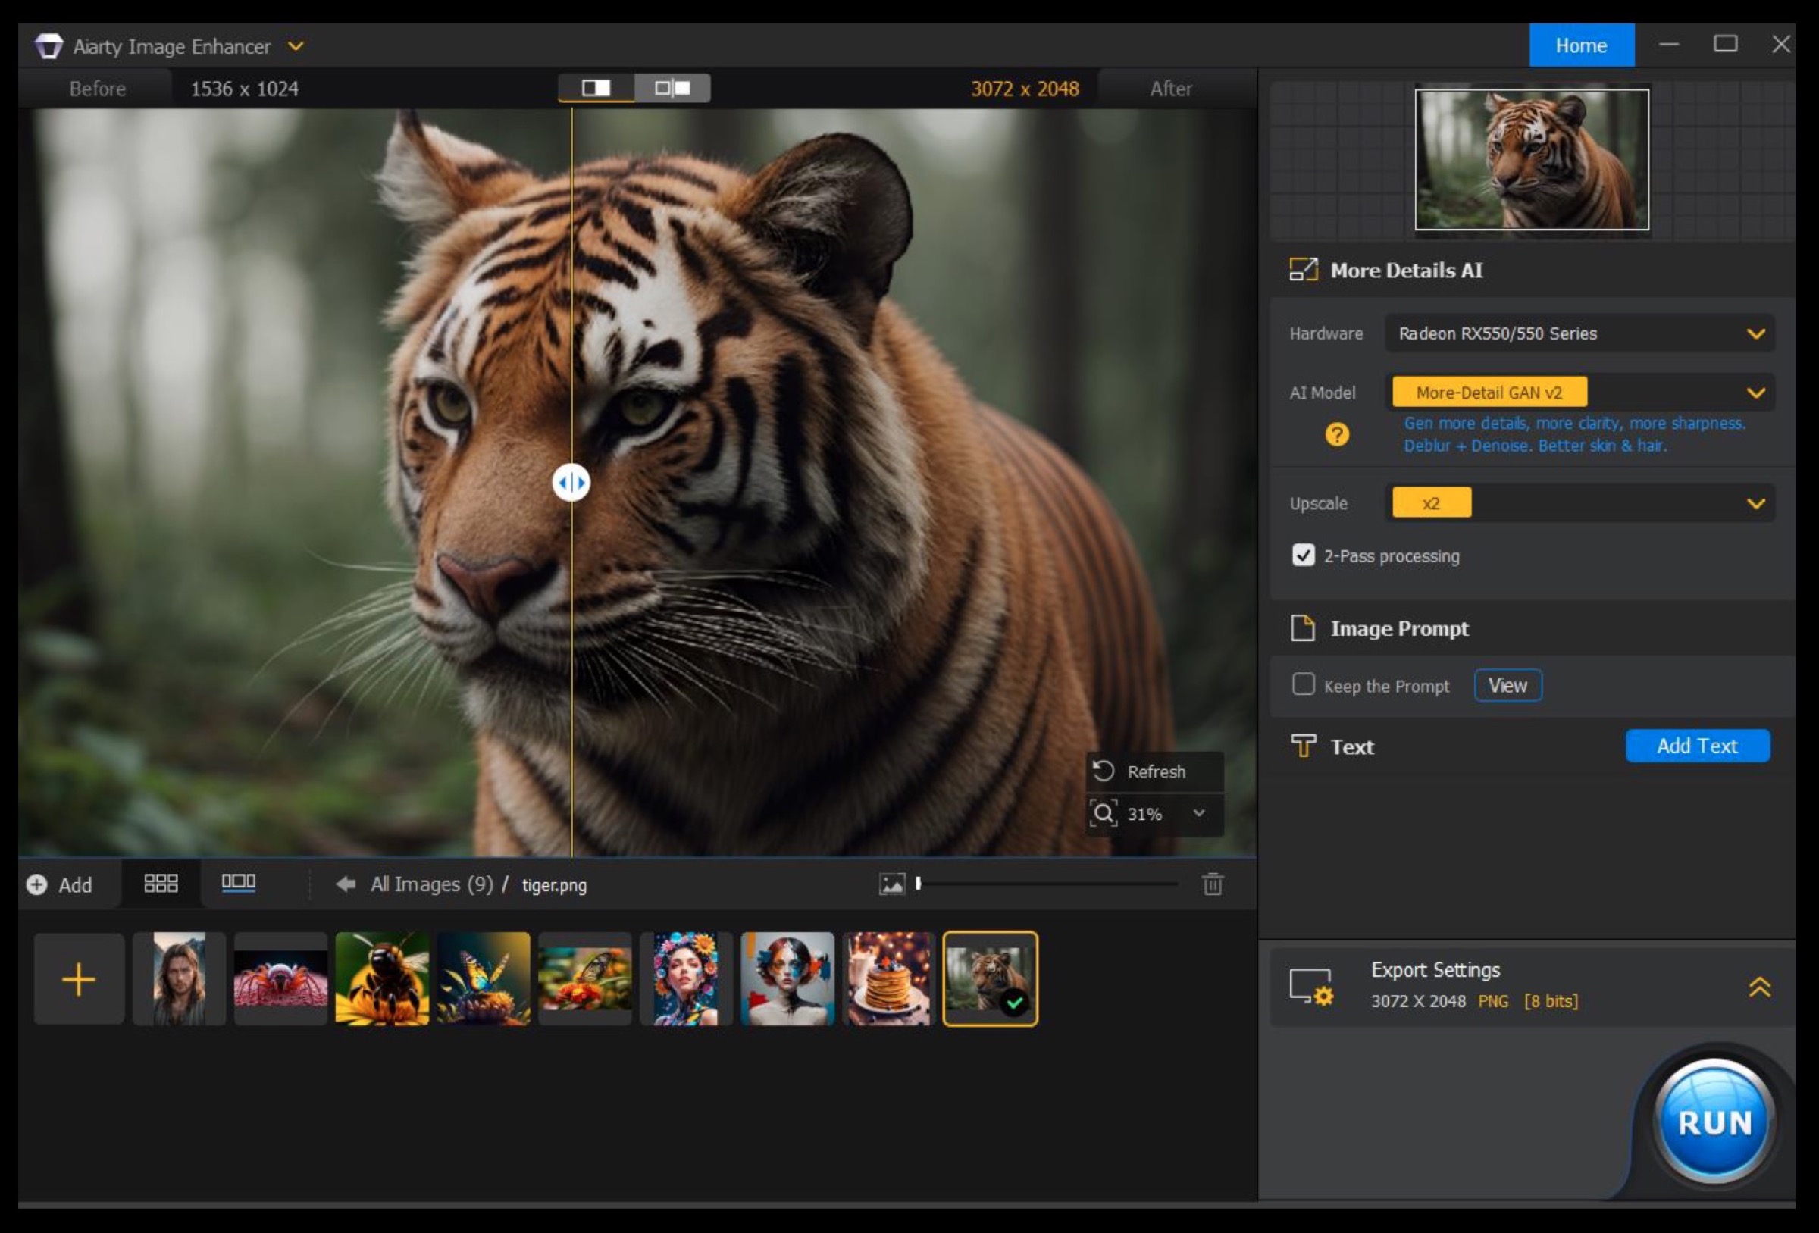This screenshot has height=1233, width=1819.
Task: Select the side-by-side compare view icon
Action: [x=672, y=88]
